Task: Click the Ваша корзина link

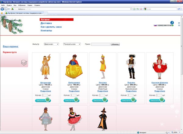Action: click(x=11, y=47)
